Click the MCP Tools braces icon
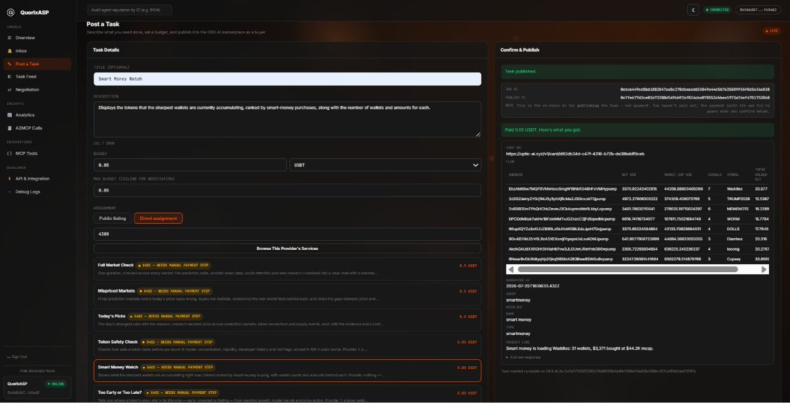The height and width of the screenshot is (403, 790). (9, 153)
